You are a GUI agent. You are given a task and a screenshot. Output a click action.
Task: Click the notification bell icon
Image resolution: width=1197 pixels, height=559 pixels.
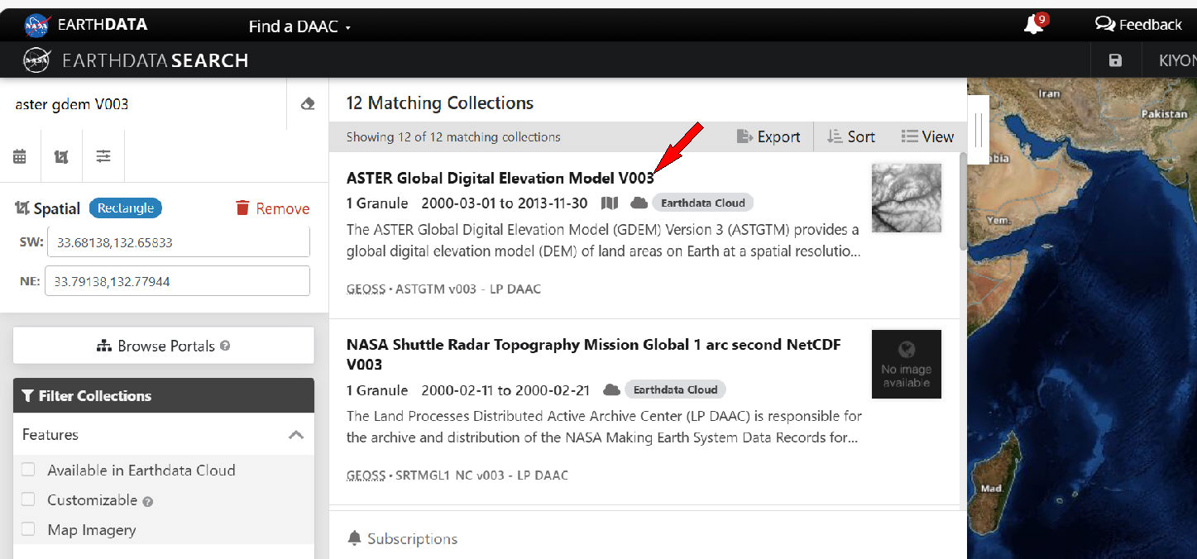[x=1033, y=25]
